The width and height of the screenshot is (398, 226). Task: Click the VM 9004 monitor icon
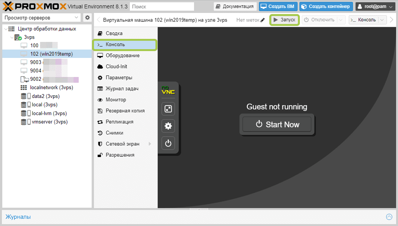24,71
